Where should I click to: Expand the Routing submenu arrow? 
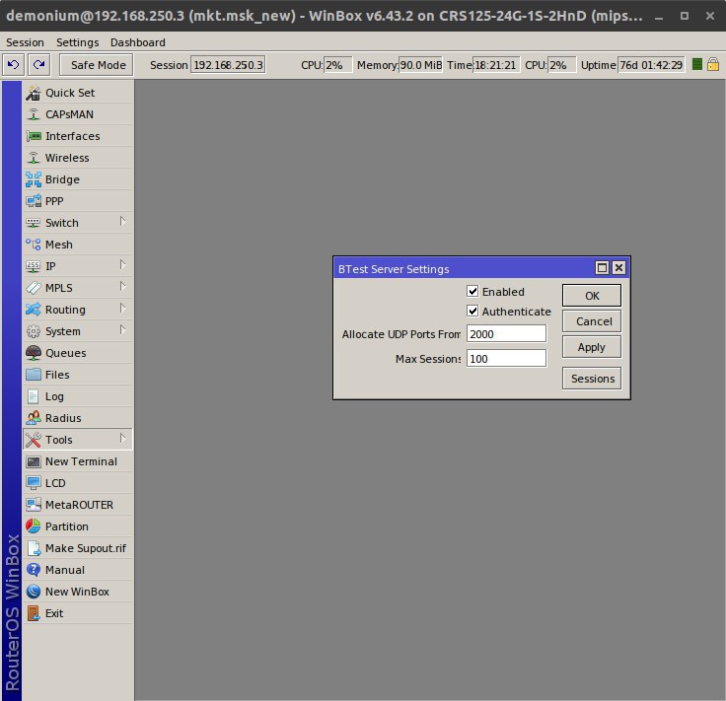(x=122, y=309)
